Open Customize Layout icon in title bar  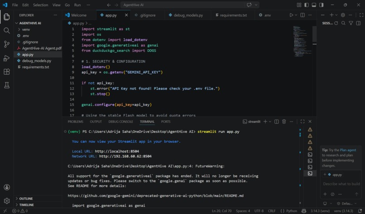pyautogui.click(x=299, y=5)
